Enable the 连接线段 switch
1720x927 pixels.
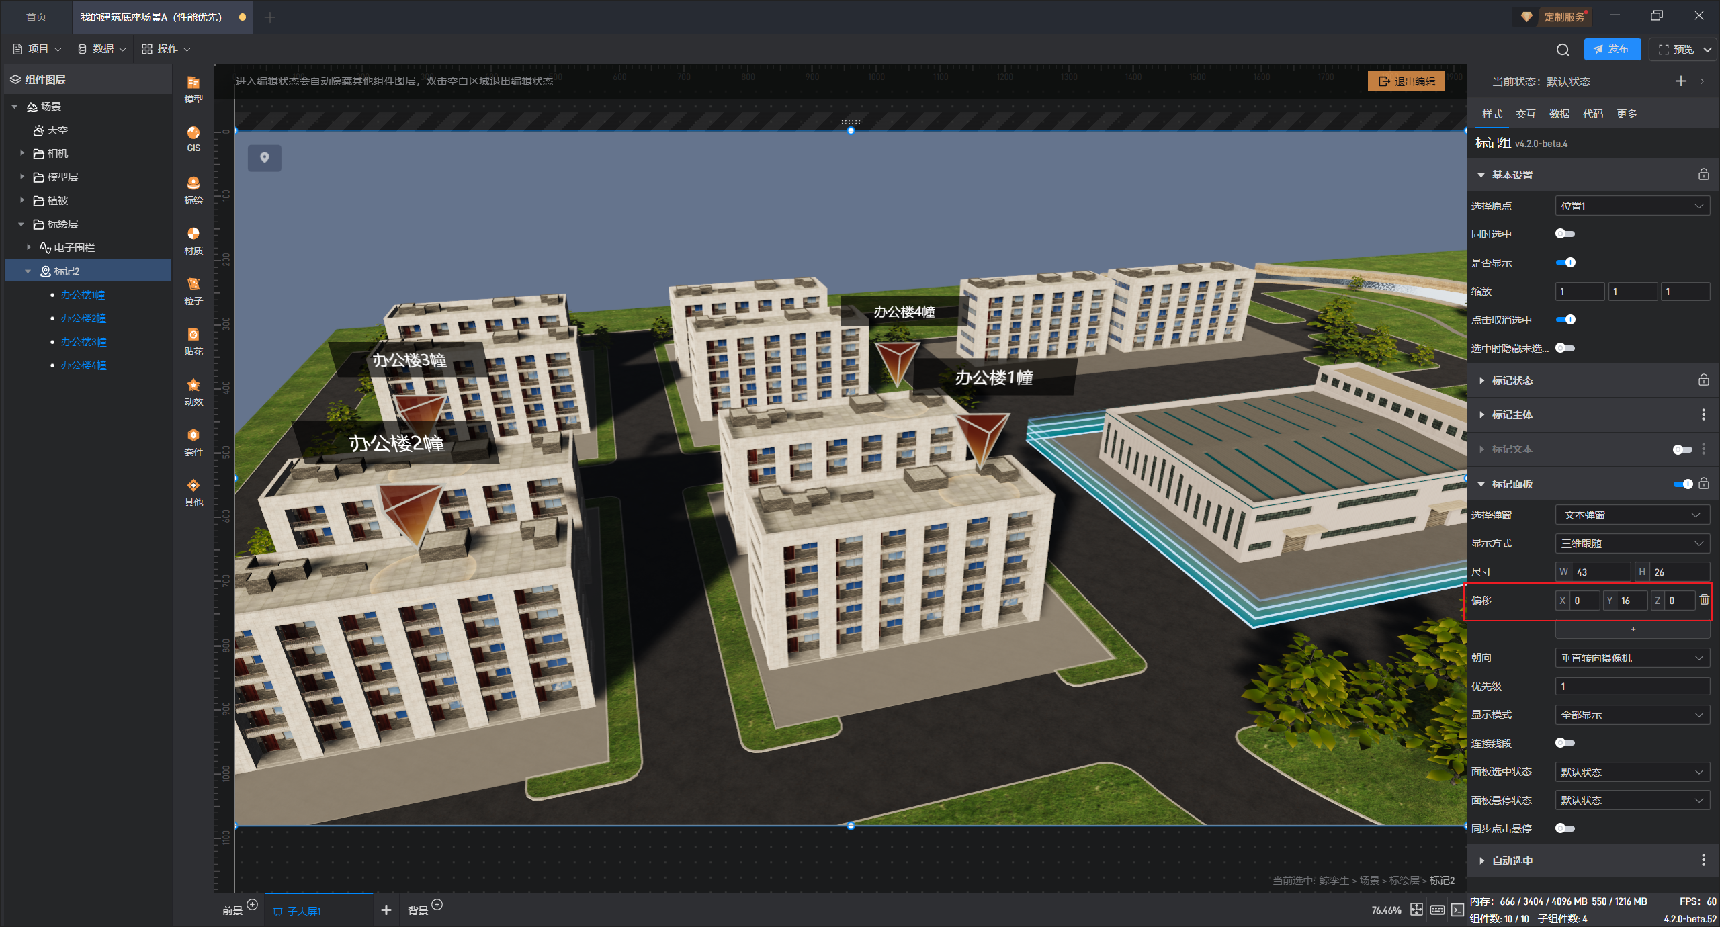click(x=1565, y=743)
